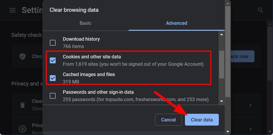This screenshot has height=135, width=273.
Task: Uncheck Cached images and files
Action: tap(53, 78)
